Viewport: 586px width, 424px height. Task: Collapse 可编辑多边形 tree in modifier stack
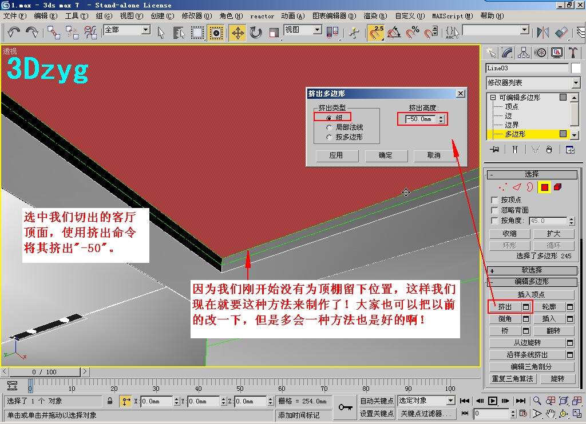pyautogui.click(x=493, y=97)
